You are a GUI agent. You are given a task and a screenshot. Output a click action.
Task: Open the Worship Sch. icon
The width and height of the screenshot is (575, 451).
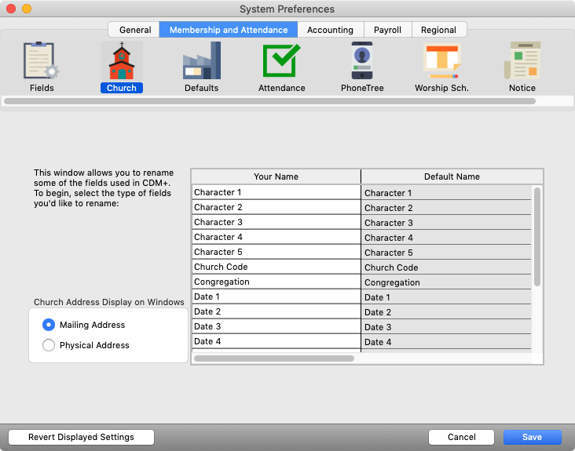[441, 62]
